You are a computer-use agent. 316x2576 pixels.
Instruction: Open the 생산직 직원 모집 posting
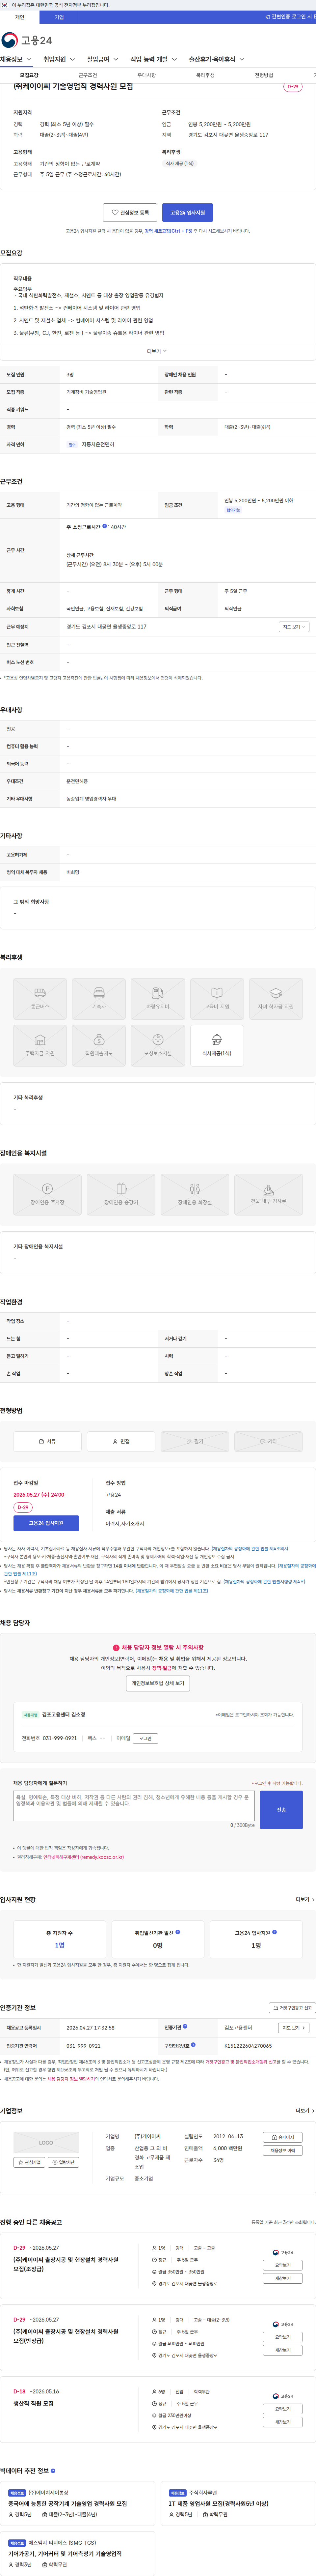(34, 2403)
